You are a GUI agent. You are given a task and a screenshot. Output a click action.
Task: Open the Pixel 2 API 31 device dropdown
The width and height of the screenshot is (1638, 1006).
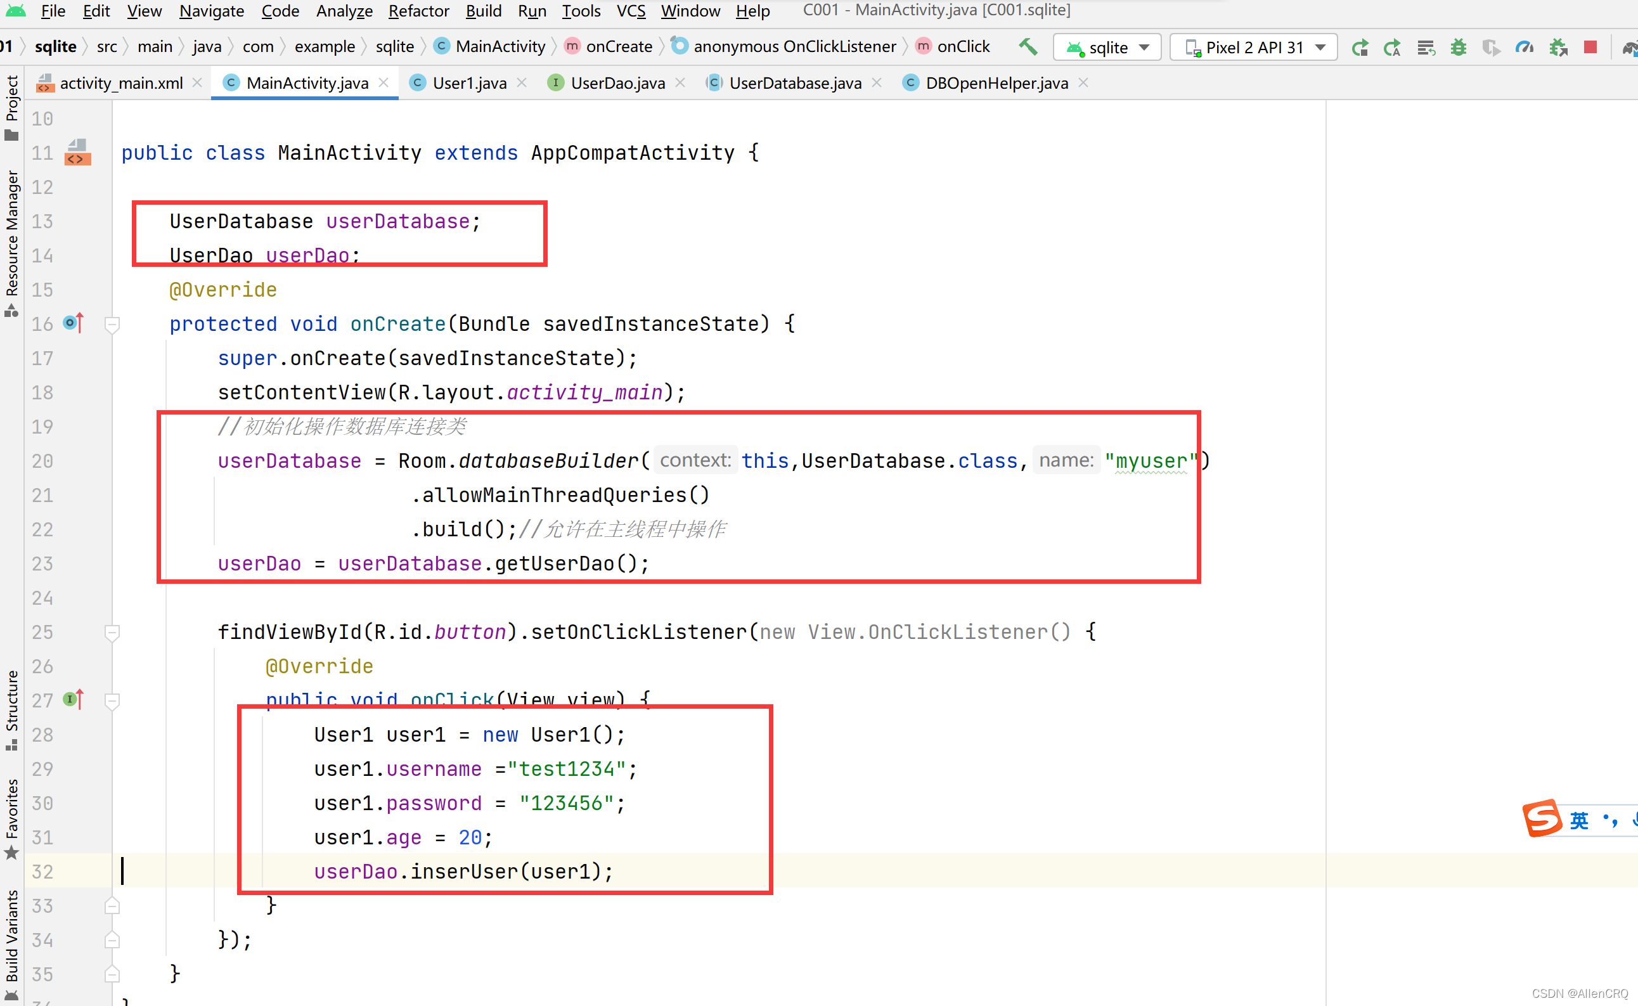1253,48
